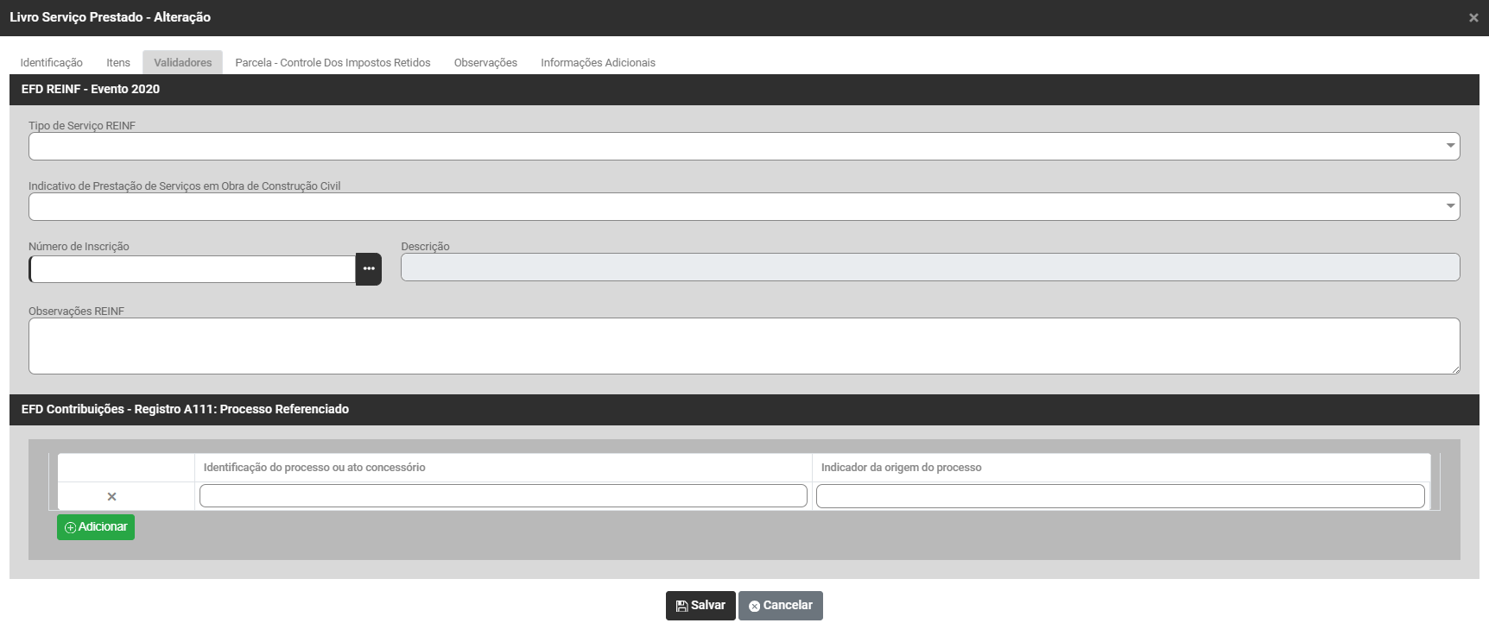Click the Cancelar button
The width and height of the screenshot is (1489, 623).
coord(781,606)
